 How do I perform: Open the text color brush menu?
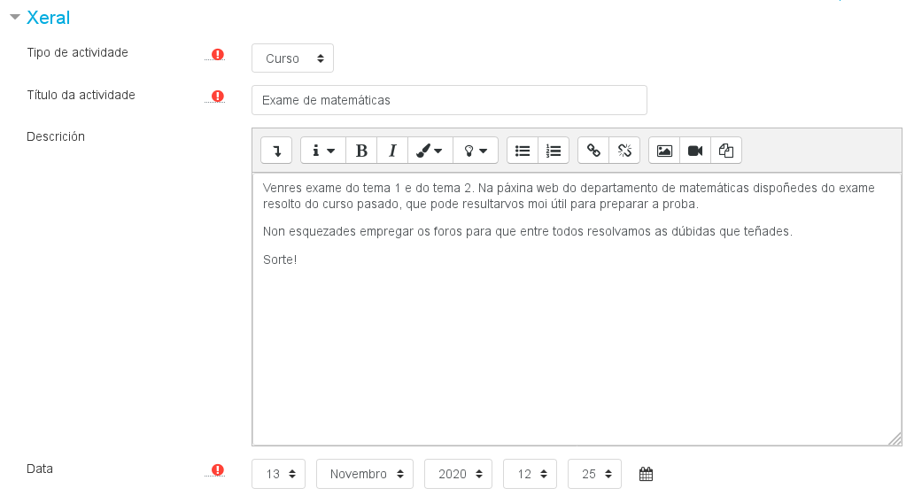[430, 151]
